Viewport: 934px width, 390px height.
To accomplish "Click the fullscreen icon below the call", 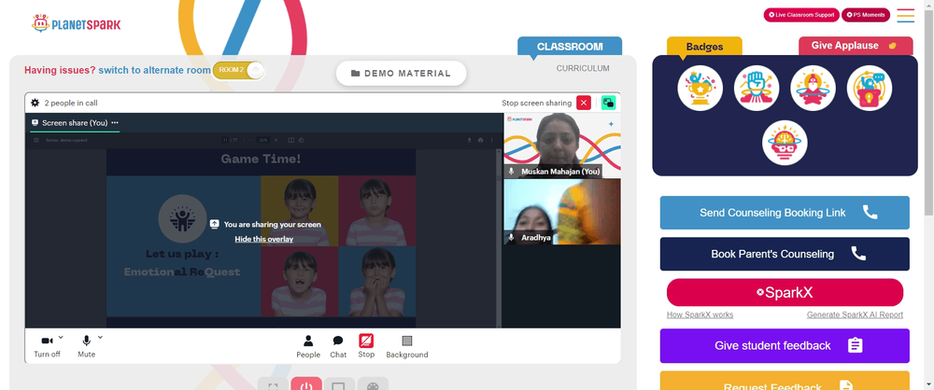I will pos(273,384).
